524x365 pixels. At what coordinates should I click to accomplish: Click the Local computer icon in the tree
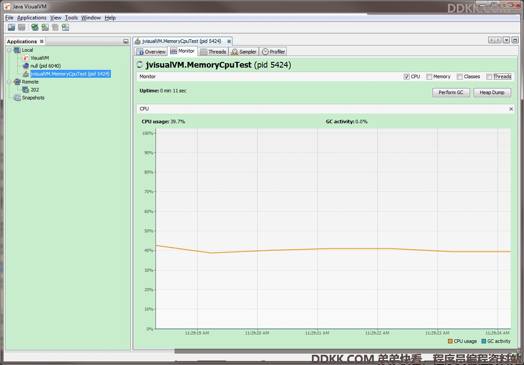[17, 50]
